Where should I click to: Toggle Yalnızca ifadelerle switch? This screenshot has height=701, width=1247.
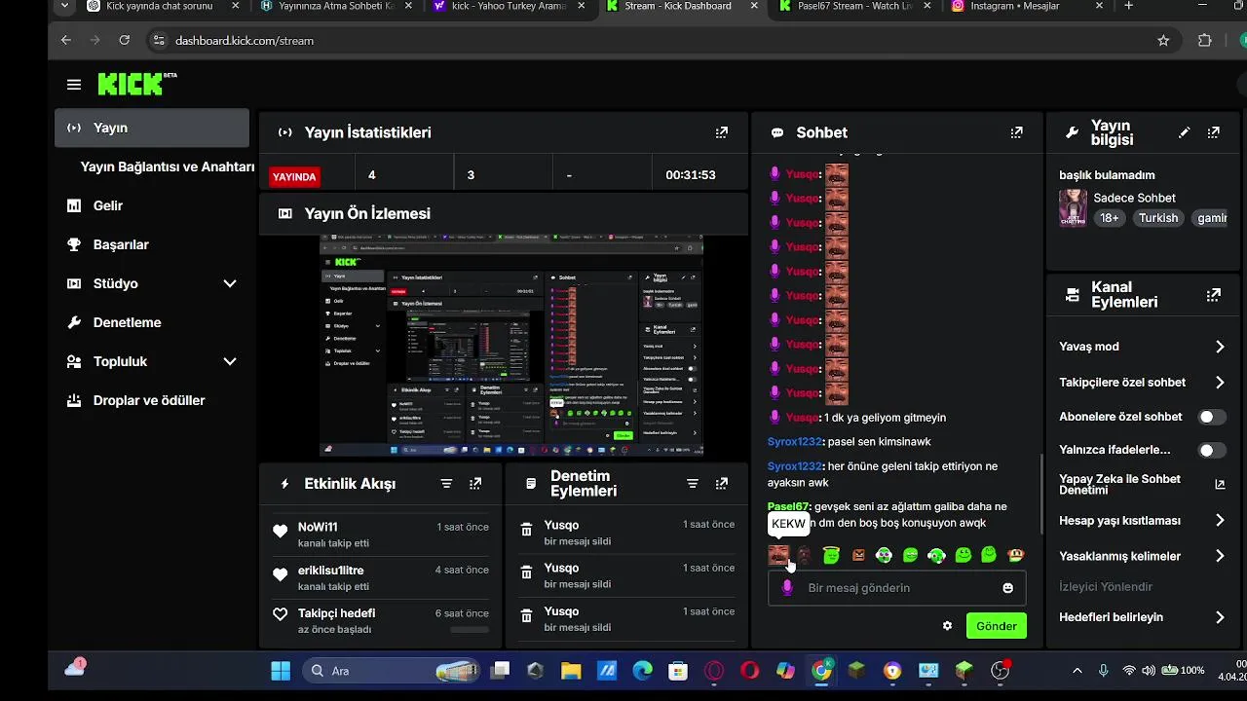tap(1212, 450)
